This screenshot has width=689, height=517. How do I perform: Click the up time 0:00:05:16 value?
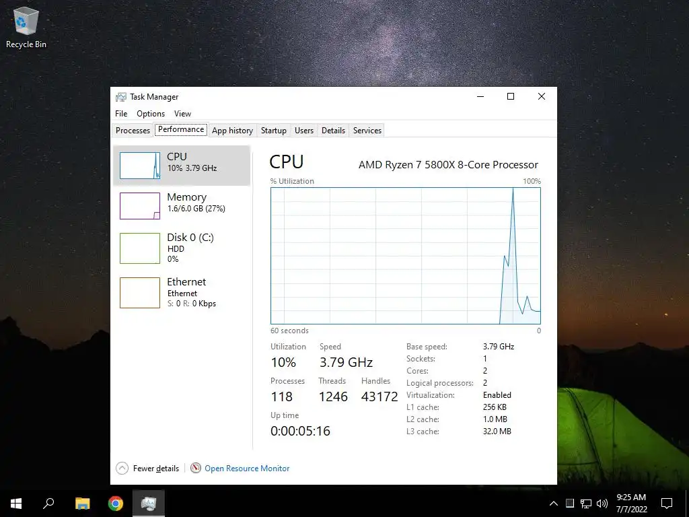pos(300,431)
